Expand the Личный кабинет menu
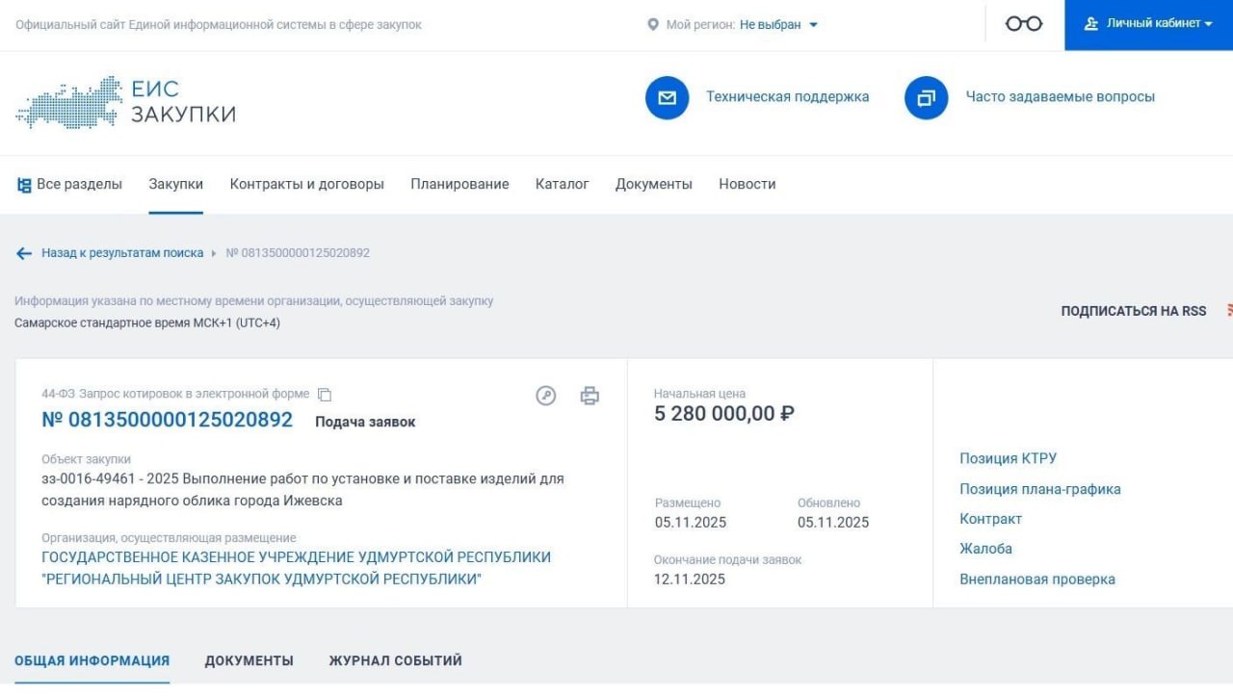Viewport: 1233px width, 696px height. (1151, 24)
